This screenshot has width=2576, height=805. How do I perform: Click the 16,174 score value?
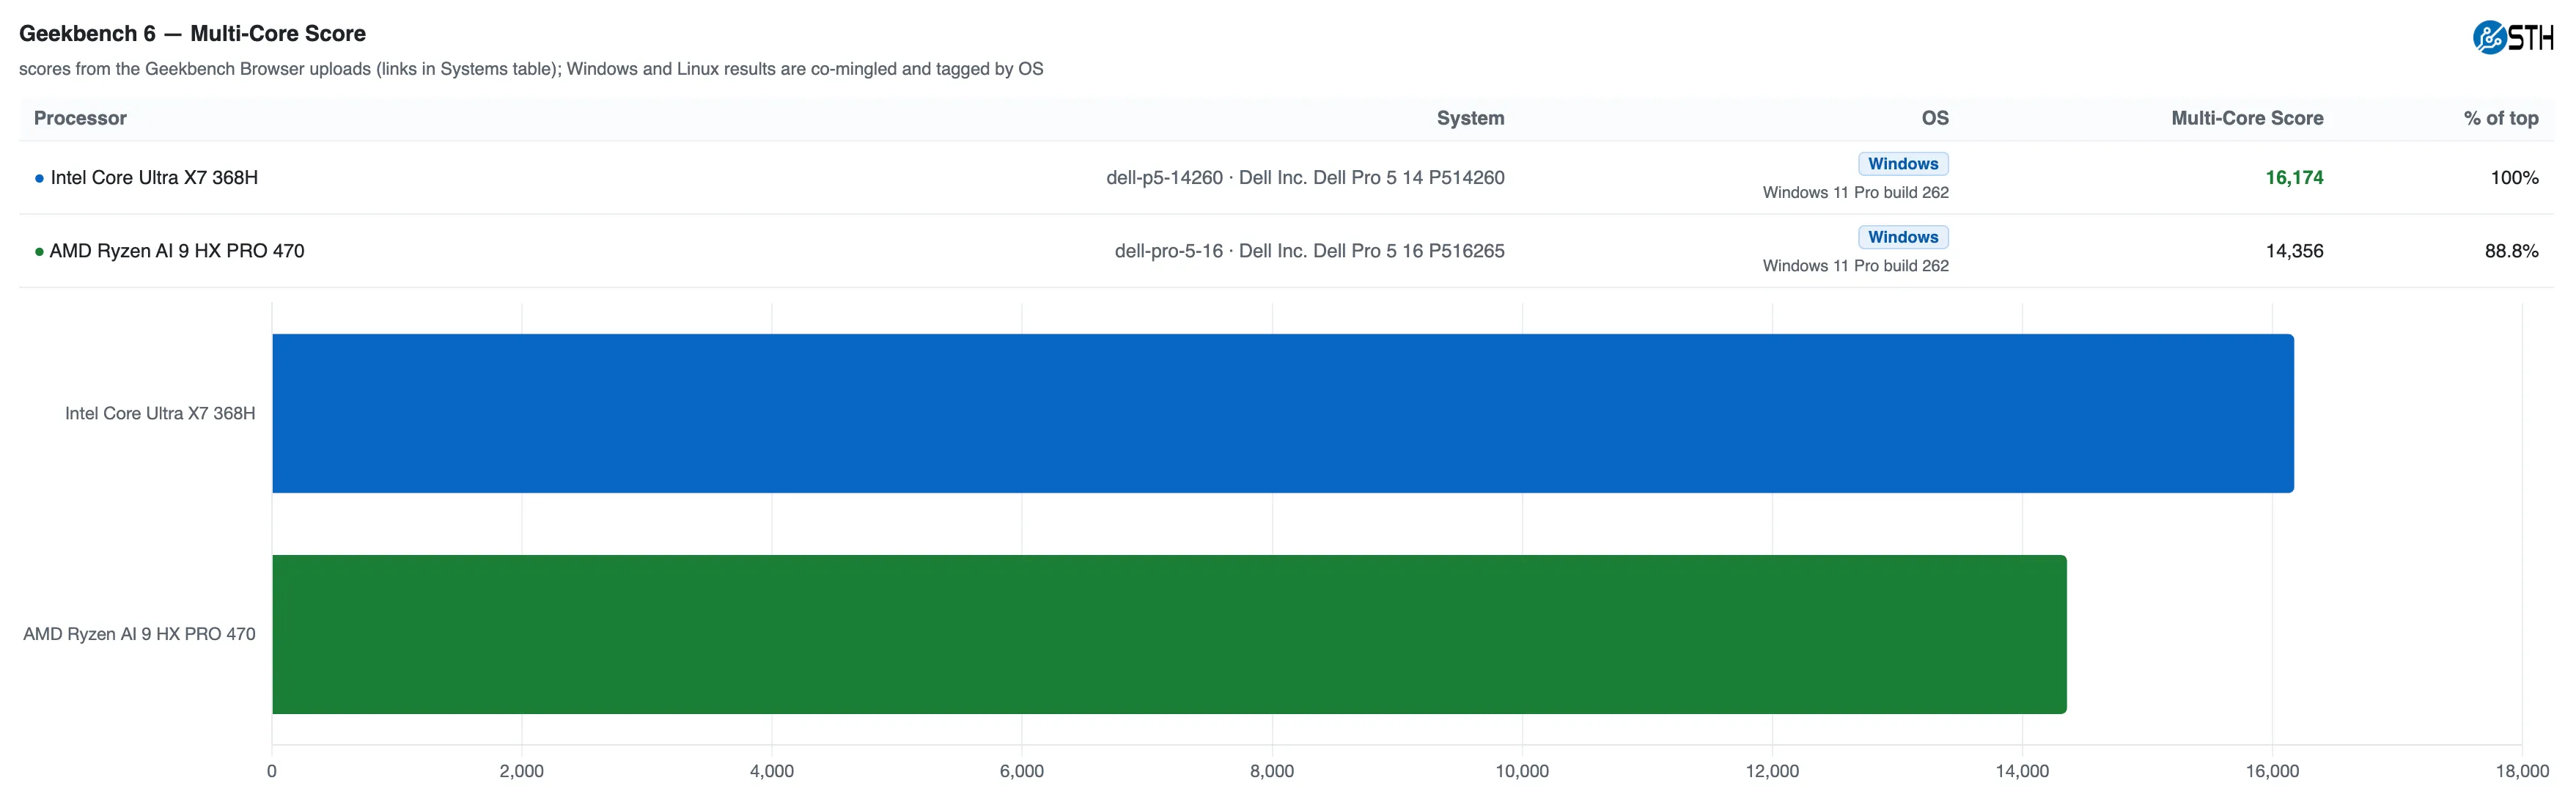(x=2294, y=178)
